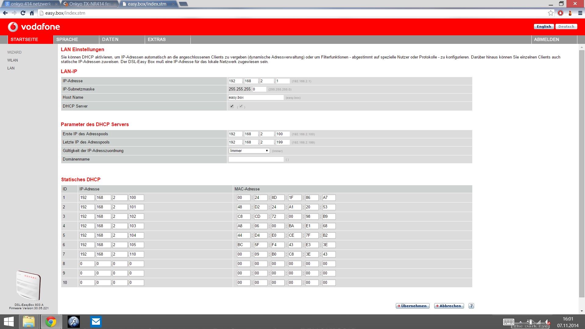Viewport: 585px width, 329px height.
Task: Open Chrome from the taskbar
Action: pos(51,322)
